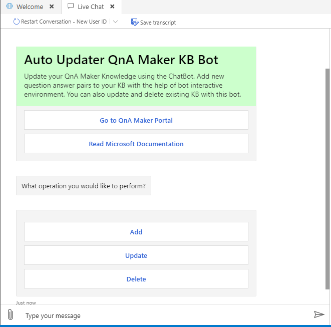Expand the Restart Conversation dropdown arrow
331x327 pixels.
coord(115,22)
